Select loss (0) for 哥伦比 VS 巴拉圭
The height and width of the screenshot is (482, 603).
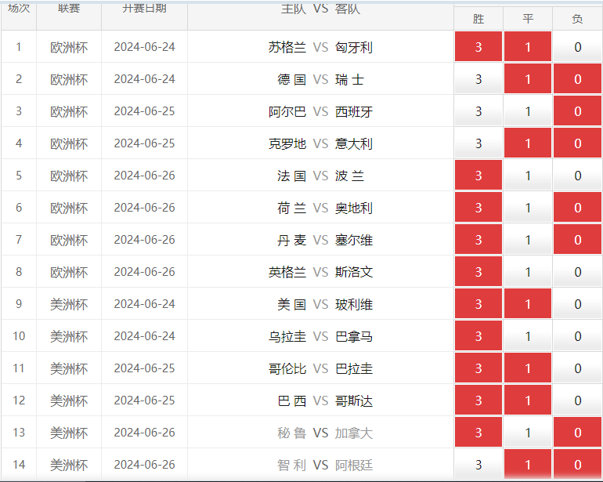(x=577, y=368)
